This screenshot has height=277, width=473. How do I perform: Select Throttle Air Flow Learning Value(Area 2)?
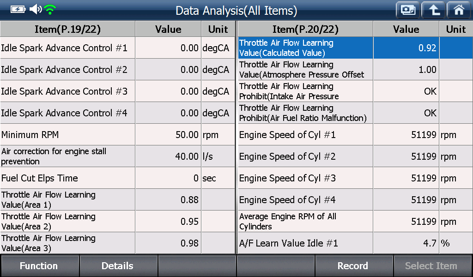117,222
